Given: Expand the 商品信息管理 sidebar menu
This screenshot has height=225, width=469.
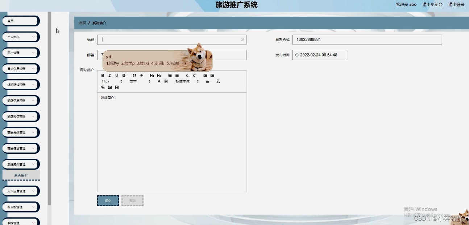Looking at the screenshot, I should [21, 148].
